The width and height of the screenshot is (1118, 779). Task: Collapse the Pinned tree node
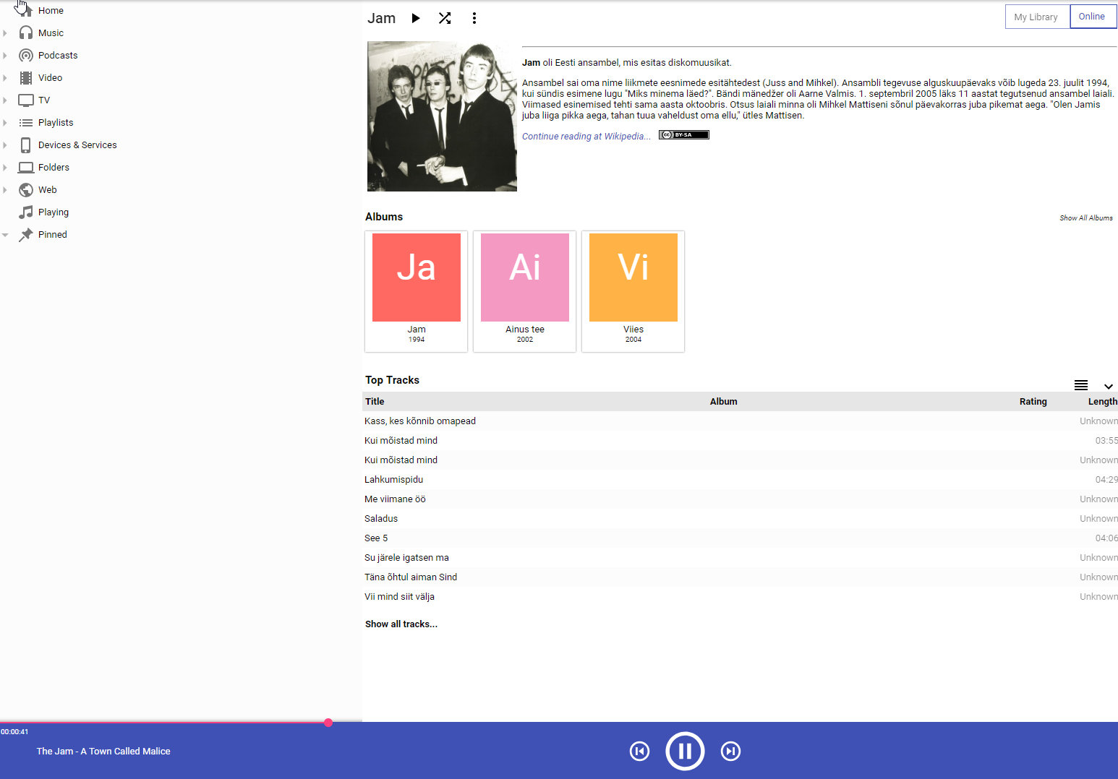[5, 235]
